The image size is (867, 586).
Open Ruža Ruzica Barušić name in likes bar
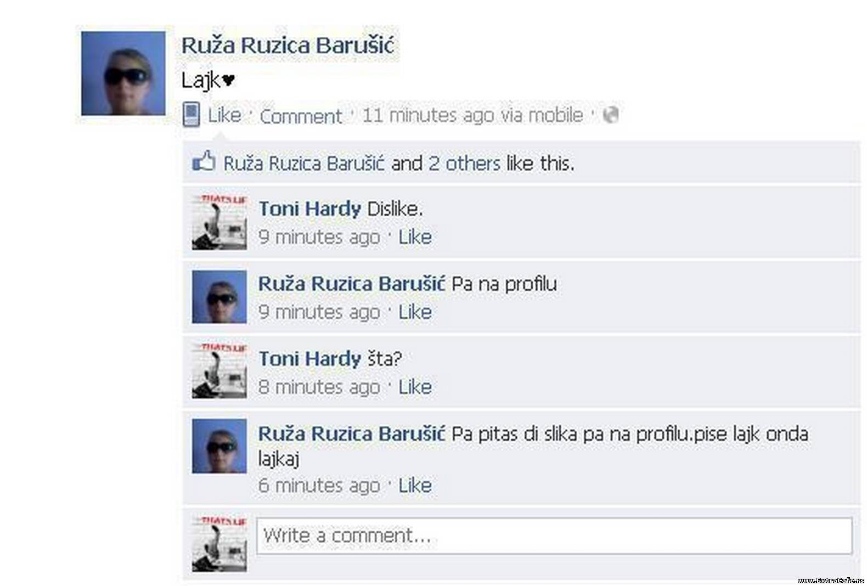click(x=304, y=163)
